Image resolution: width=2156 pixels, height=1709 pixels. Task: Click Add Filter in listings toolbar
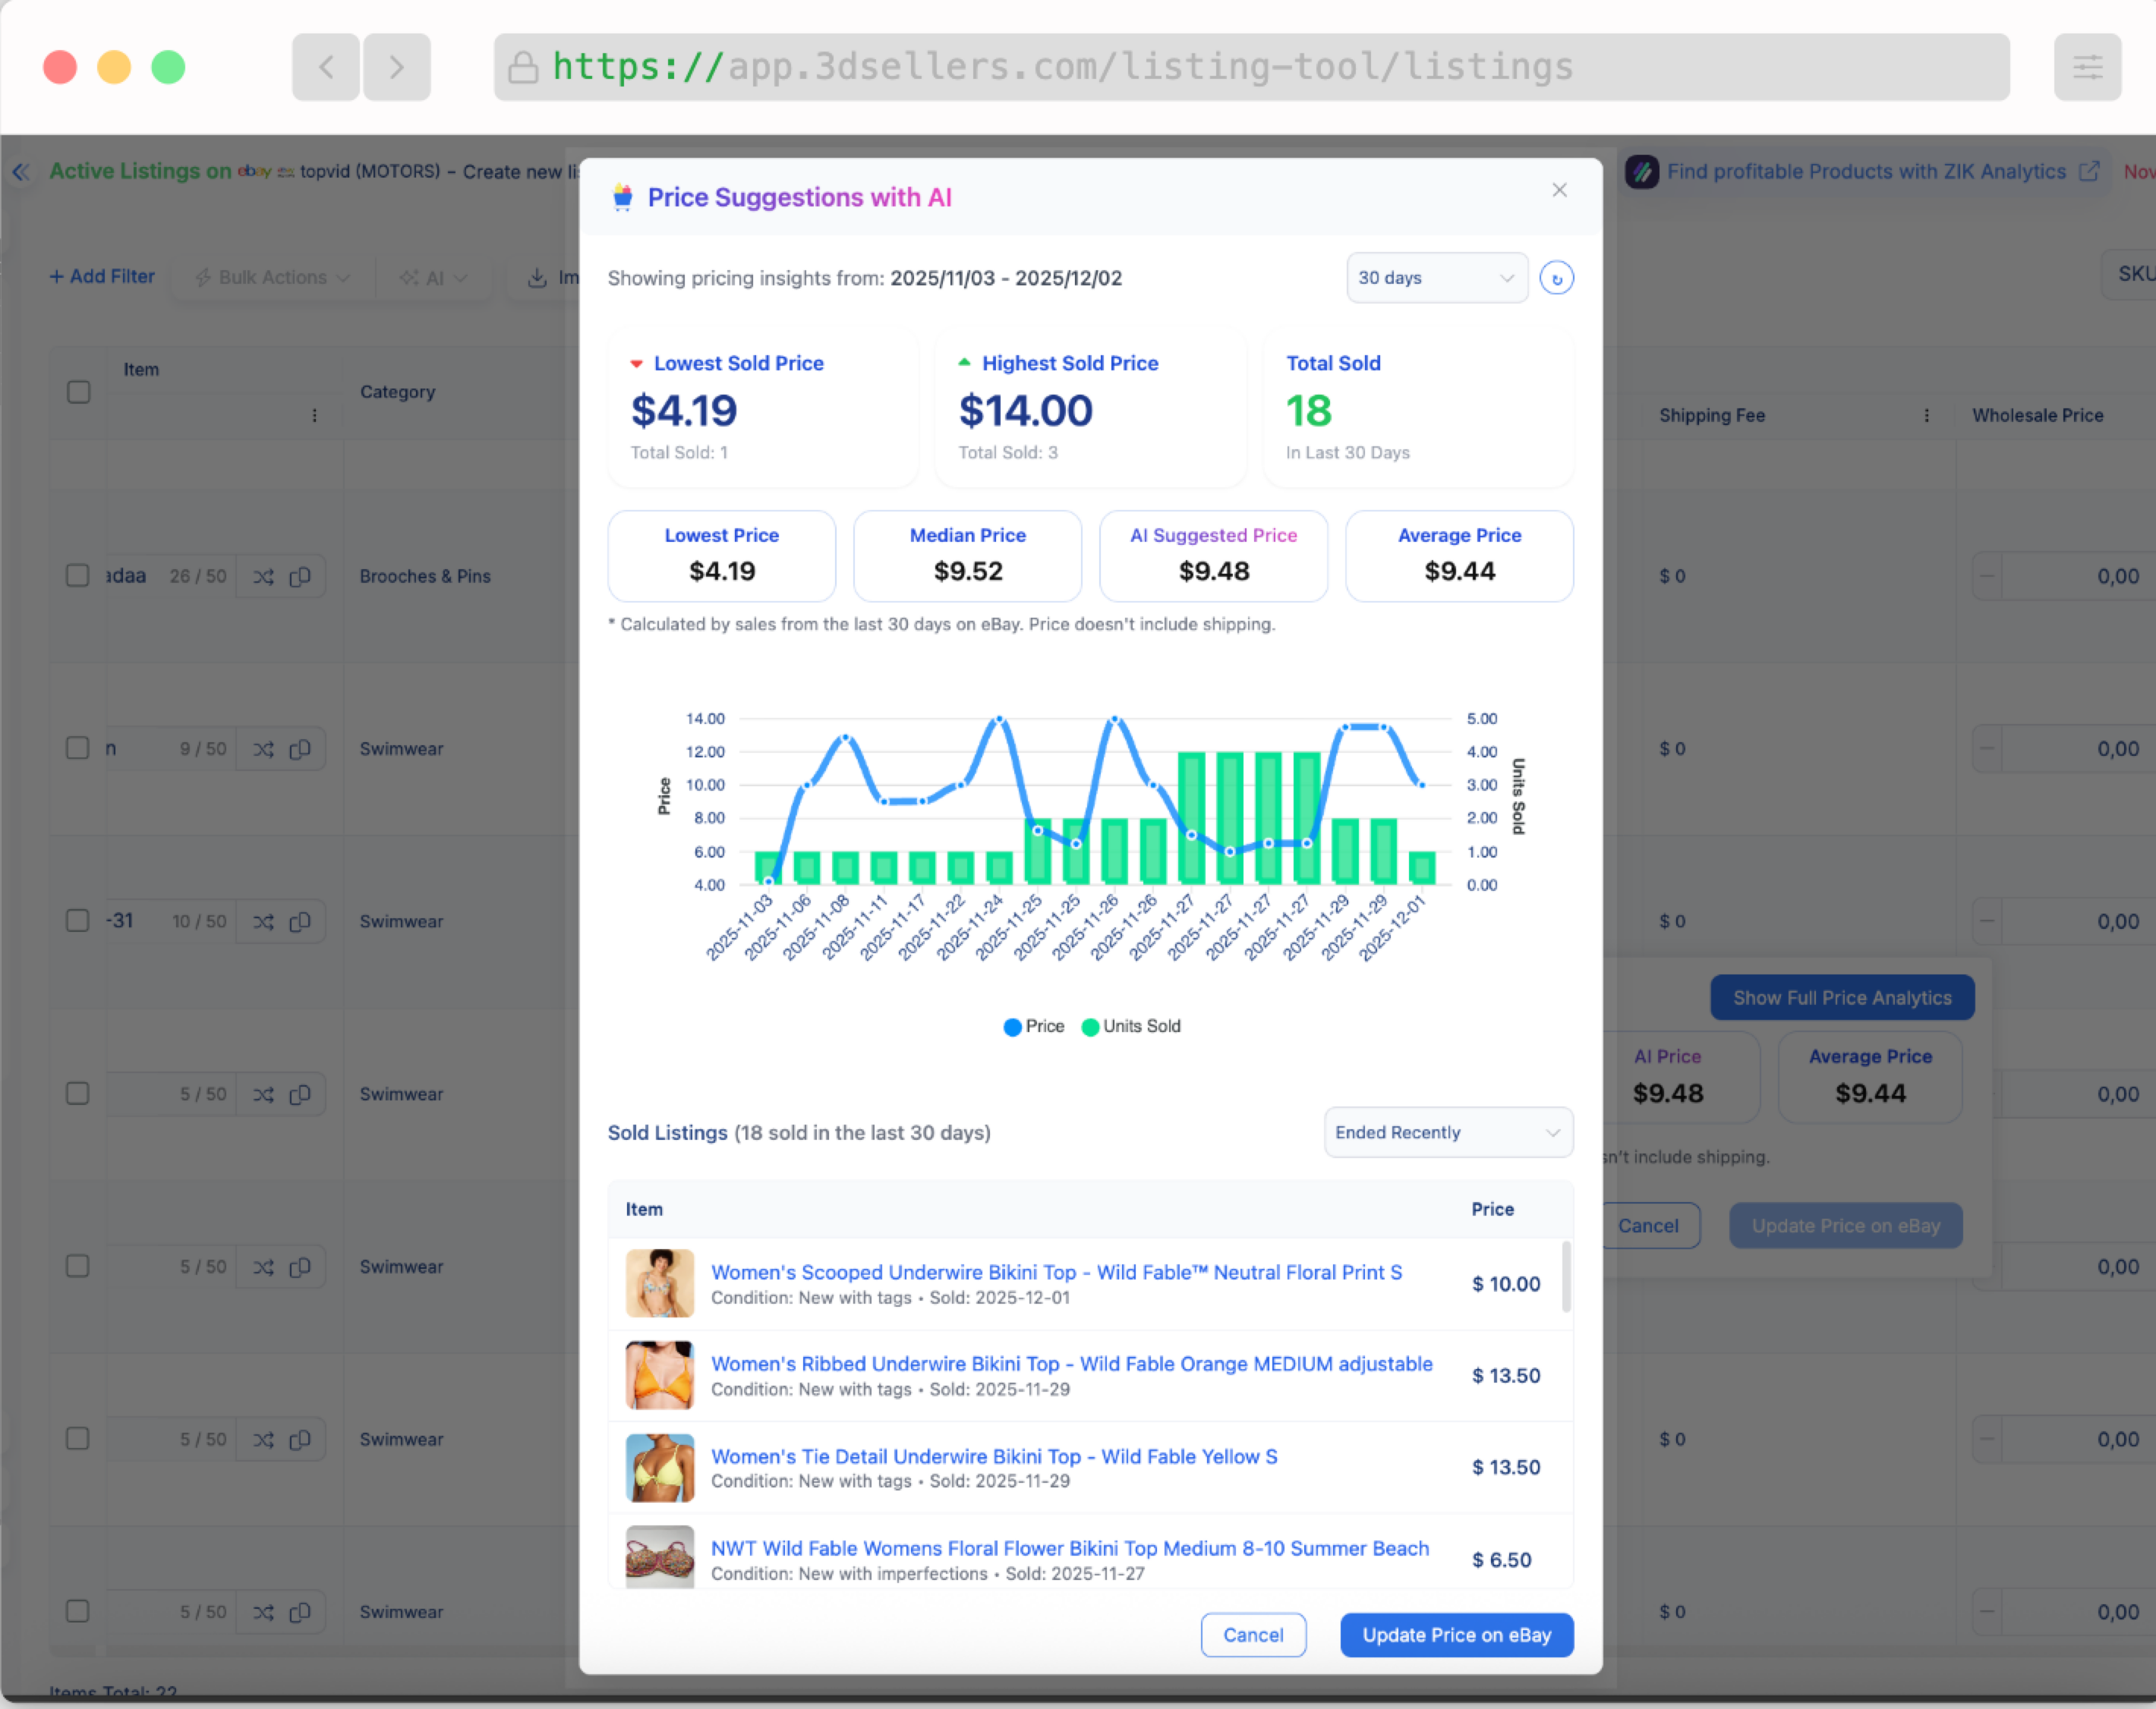(x=102, y=277)
